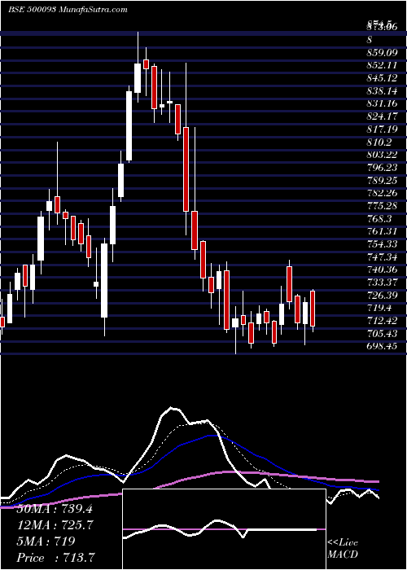Viewport: 407px width, 570px height.
Task: Select the 768.3 price value
Action: 379,218
